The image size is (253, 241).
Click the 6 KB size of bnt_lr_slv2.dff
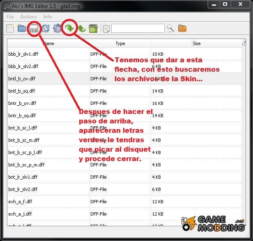[156, 189]
